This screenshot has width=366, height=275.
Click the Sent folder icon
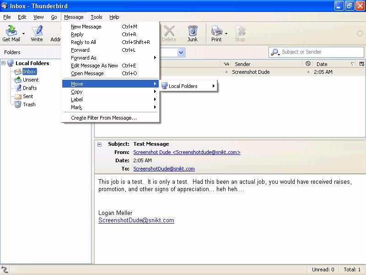(x=18, y=96)
